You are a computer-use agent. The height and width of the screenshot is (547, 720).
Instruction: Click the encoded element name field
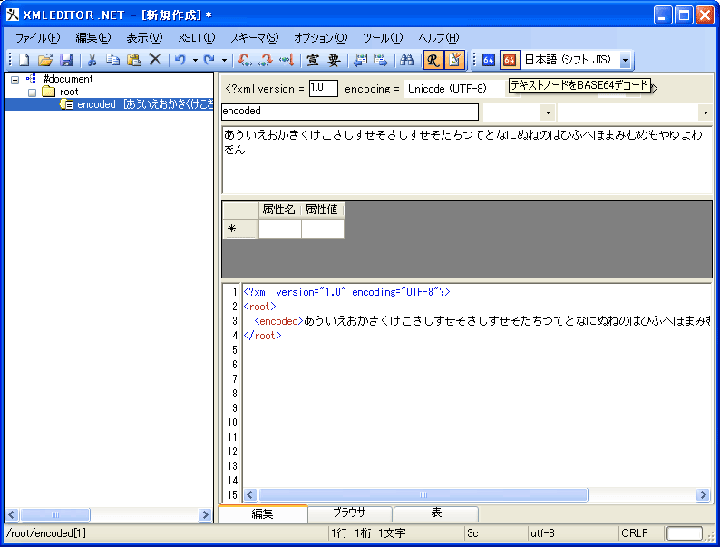pyautogui.click(x=350, y=112)
